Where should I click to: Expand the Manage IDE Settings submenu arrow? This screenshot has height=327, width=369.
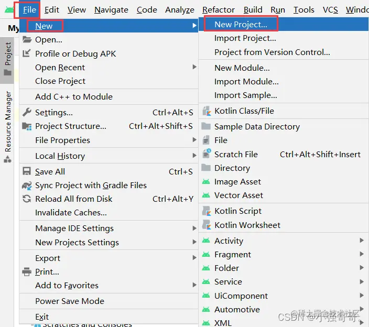click(x=194, y=228)
